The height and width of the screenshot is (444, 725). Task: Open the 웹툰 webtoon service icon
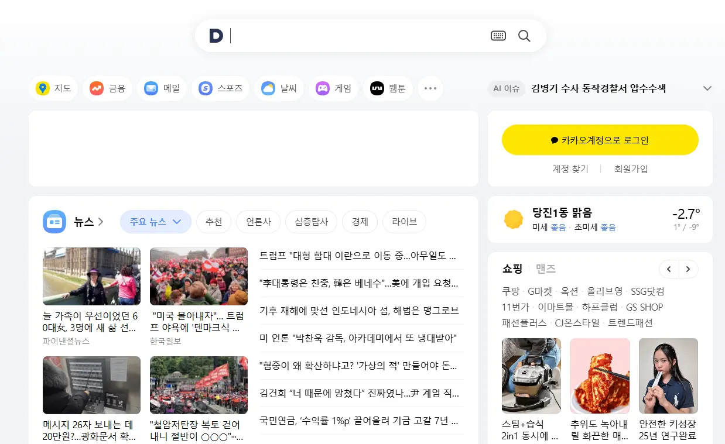375,88
